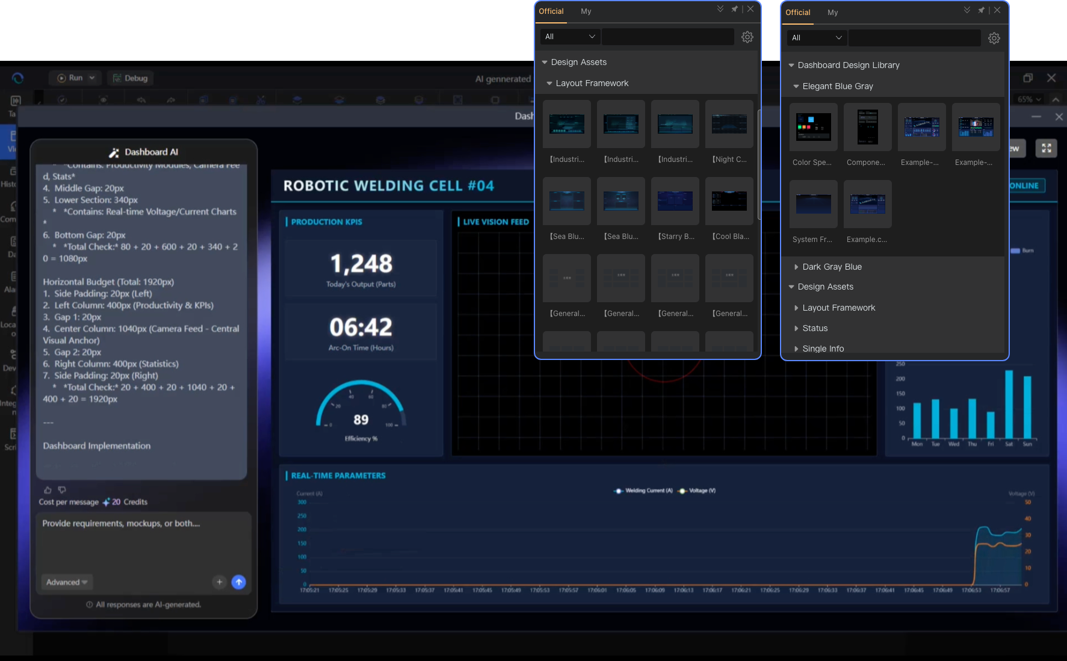Pin the Dashboard Design Library panel
This screenshot has height=661, width=1067.
tap(981, 10)
